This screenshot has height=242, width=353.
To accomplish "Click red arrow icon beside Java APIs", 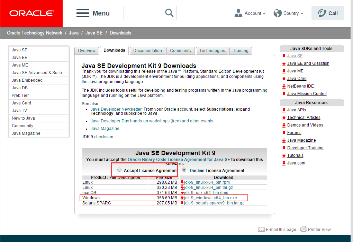I will tap(284, 110).
